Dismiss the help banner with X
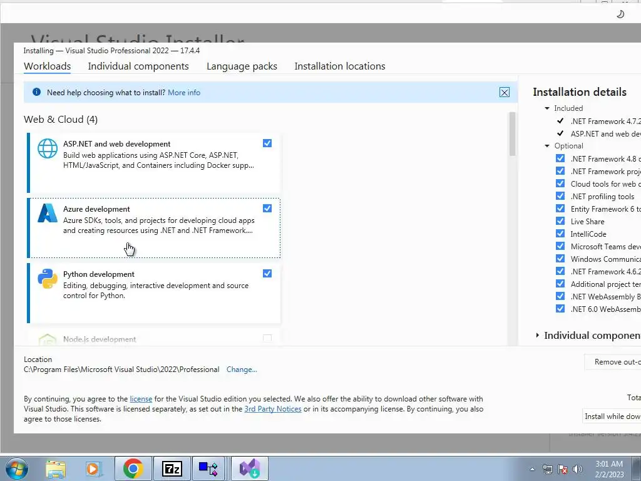641x481 pixels. [505, 92]
